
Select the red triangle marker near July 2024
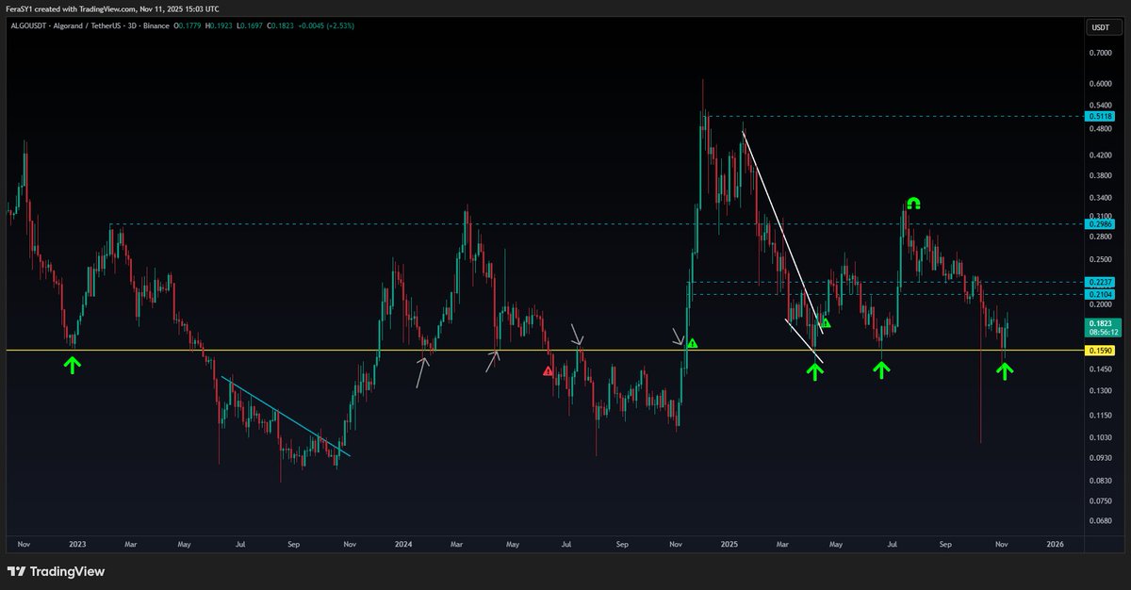point(549,371)
